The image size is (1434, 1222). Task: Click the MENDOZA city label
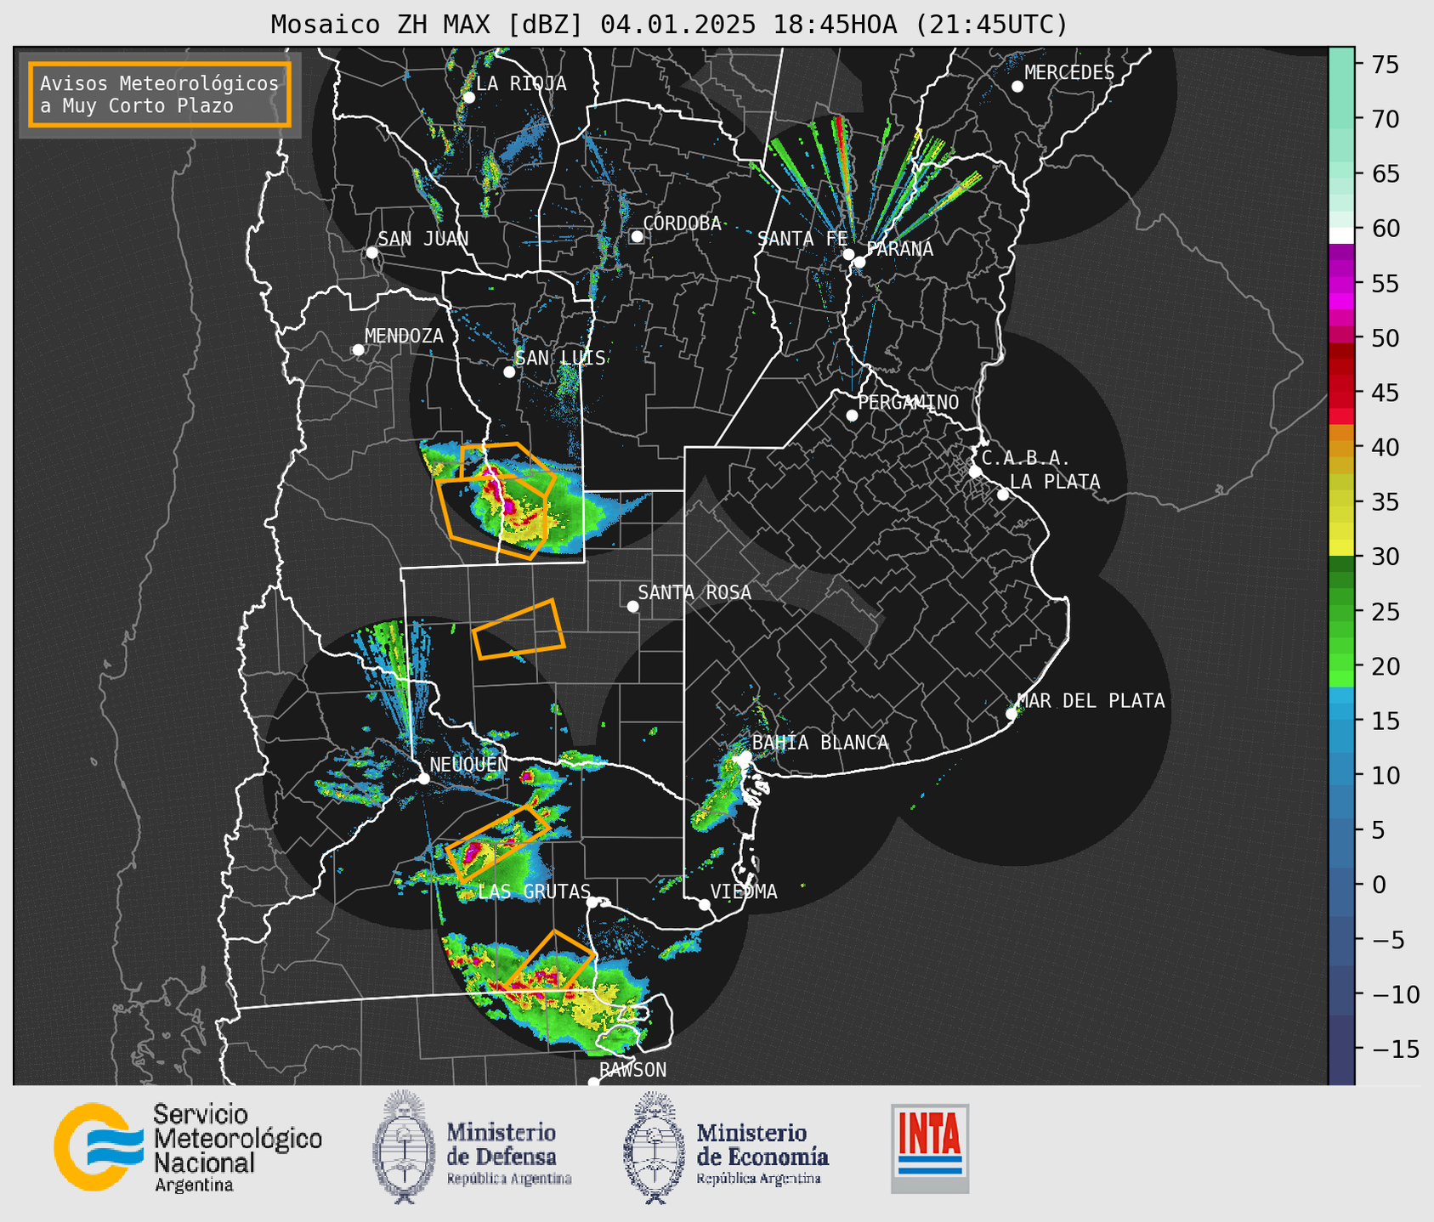click(x=404, y=337)
